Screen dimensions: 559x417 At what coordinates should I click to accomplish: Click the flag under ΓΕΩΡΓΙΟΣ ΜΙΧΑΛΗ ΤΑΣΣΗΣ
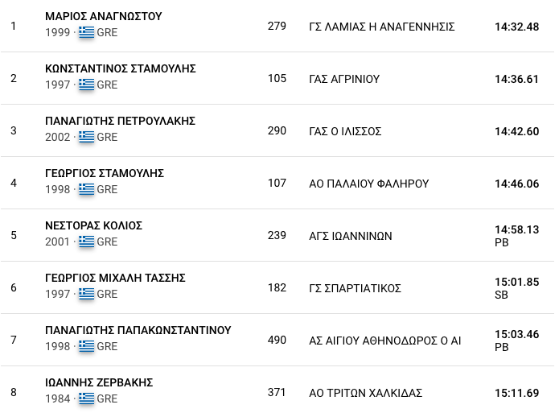[86, 294]
